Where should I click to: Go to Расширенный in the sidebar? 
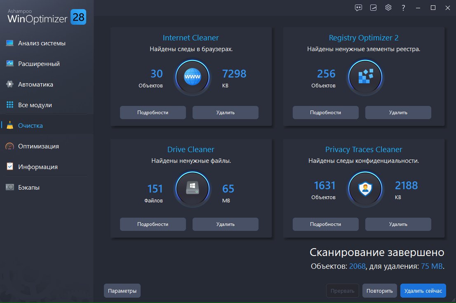click(39, 64)
